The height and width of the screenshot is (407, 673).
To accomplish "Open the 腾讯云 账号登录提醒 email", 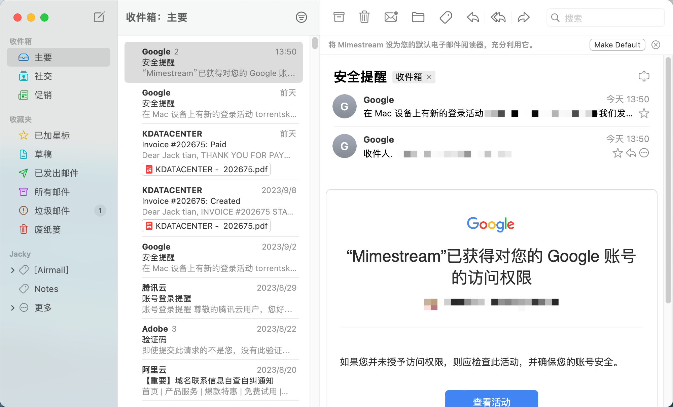I will [214, 298].
